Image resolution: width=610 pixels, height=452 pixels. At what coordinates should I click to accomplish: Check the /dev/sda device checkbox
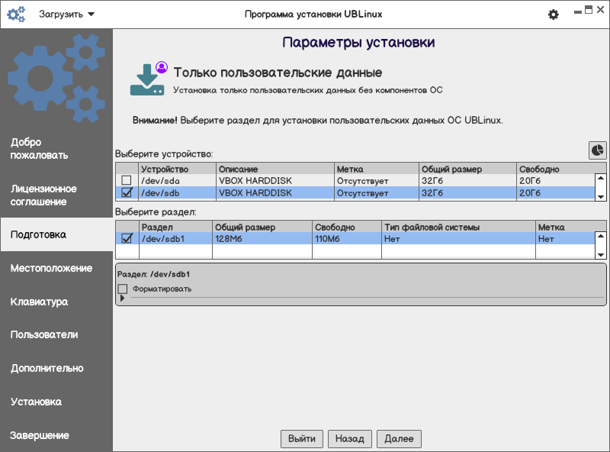127,180
